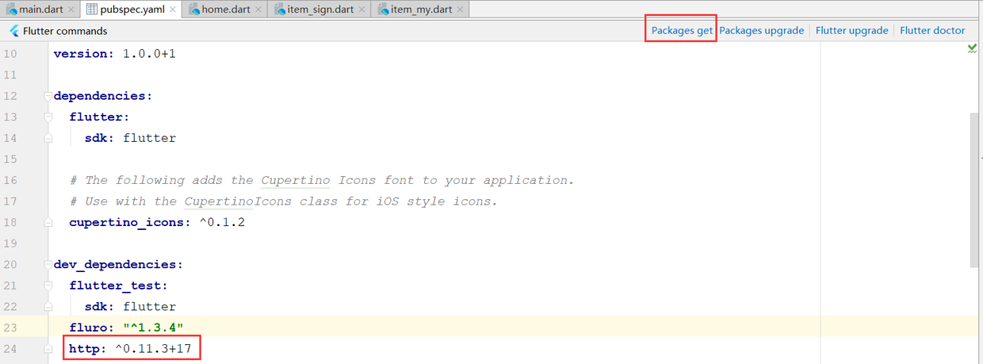Click the Dart file icon on item_sign.dart tab

(281, 10)
